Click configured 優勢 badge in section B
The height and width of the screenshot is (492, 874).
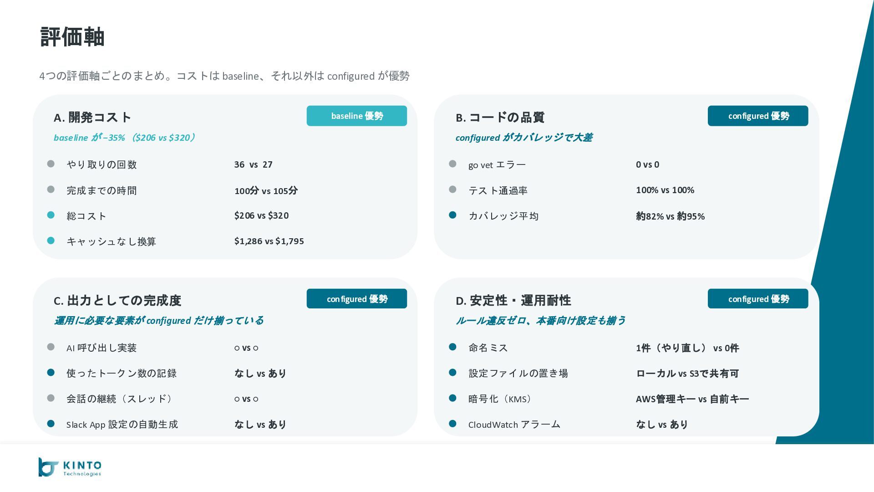pyautogui.click(x=757, y=116)
